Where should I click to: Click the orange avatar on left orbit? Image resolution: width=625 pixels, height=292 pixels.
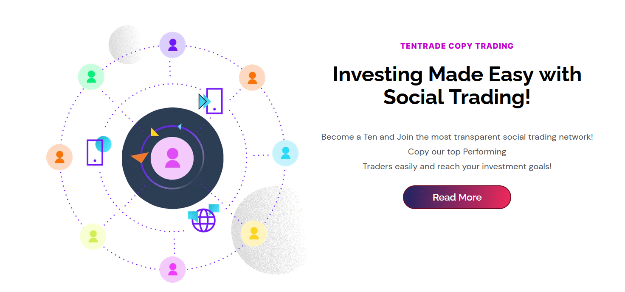[59, 157]
